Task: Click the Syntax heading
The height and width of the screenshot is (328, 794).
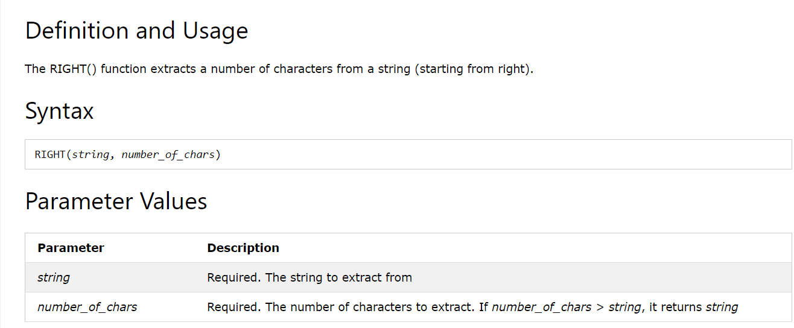Action: pyautogui.click(x=59, y=112)
